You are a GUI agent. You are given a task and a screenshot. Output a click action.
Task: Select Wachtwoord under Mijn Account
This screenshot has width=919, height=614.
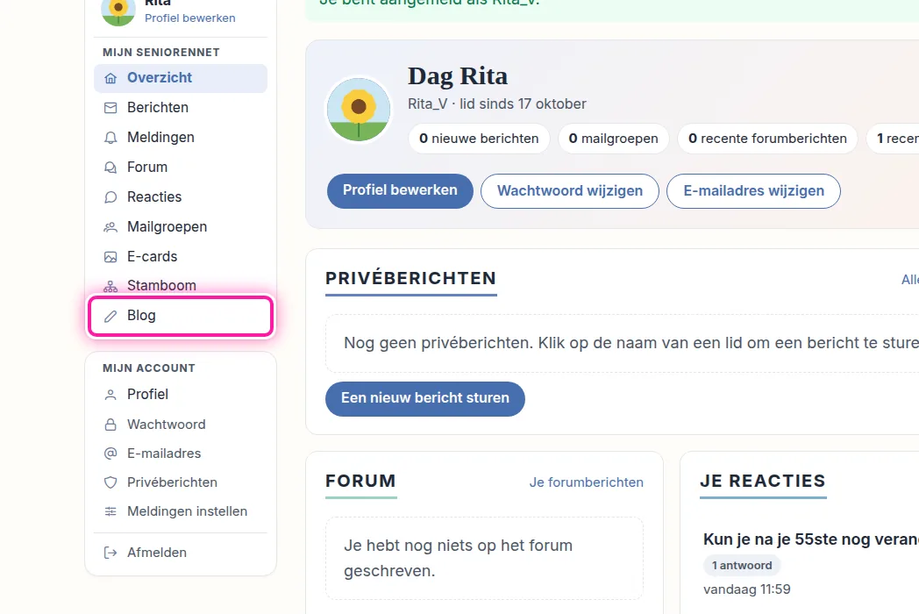point(181,425)
